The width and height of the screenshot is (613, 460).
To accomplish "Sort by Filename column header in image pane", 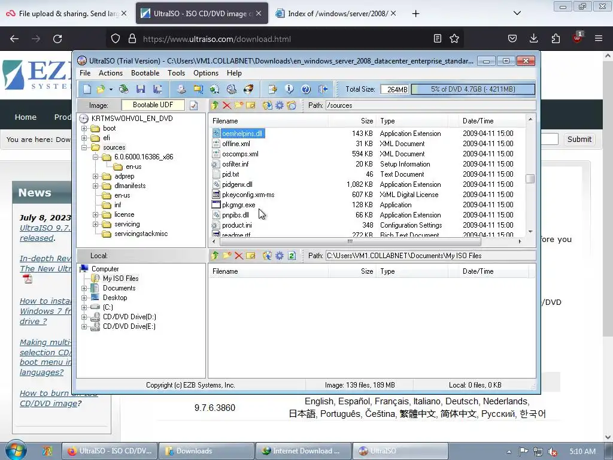I will click(268, 121).
